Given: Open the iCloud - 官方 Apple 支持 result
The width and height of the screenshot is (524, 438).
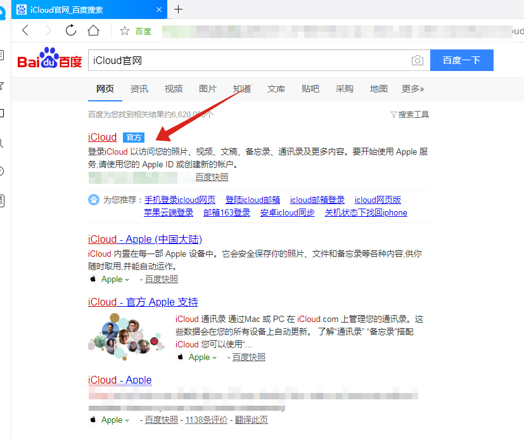Looking at the screenshot, I should (143, 302).
